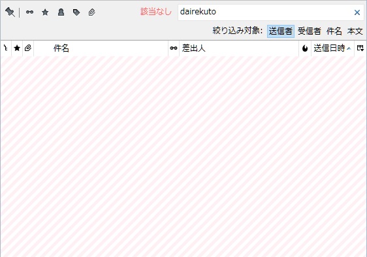The image size is (367, 257).
Task: Toggle 受信者 filter target
Action: (x=309, y=31)
